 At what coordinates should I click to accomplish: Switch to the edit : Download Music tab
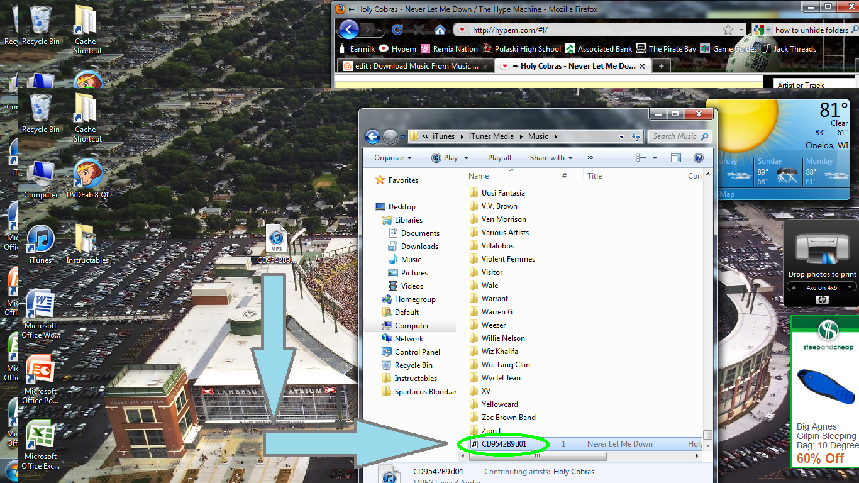pyautogui.click(x=415, y=66)
